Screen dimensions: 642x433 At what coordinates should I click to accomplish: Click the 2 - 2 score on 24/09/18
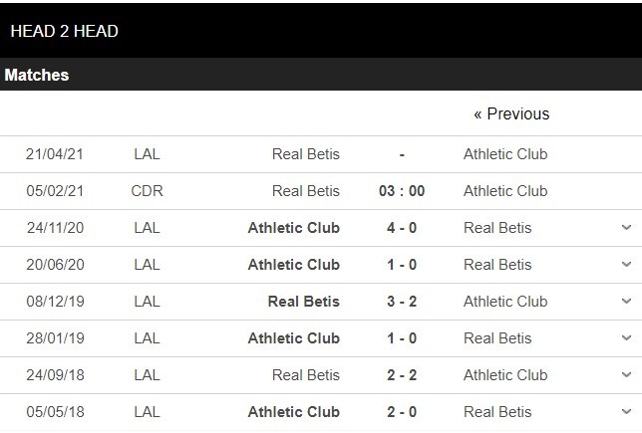pyautogui.click(x=402, y=375)
